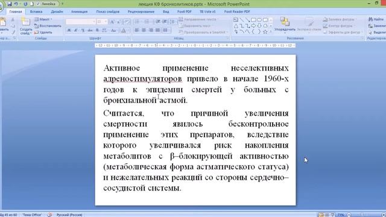This screenshot has width=386, height=217.
Task: Toggle text shadow formatting
Action: coord(97,30)
